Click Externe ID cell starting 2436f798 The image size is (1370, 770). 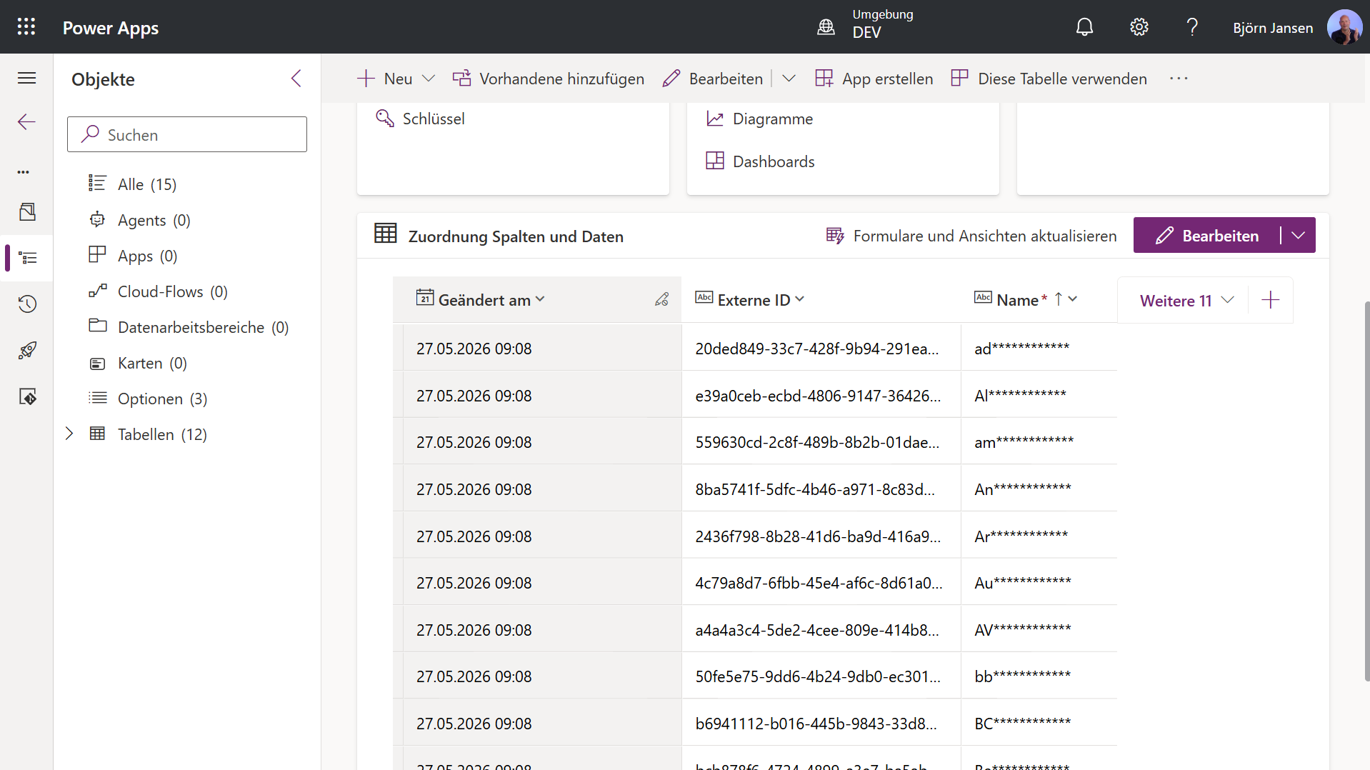point(821,536)
